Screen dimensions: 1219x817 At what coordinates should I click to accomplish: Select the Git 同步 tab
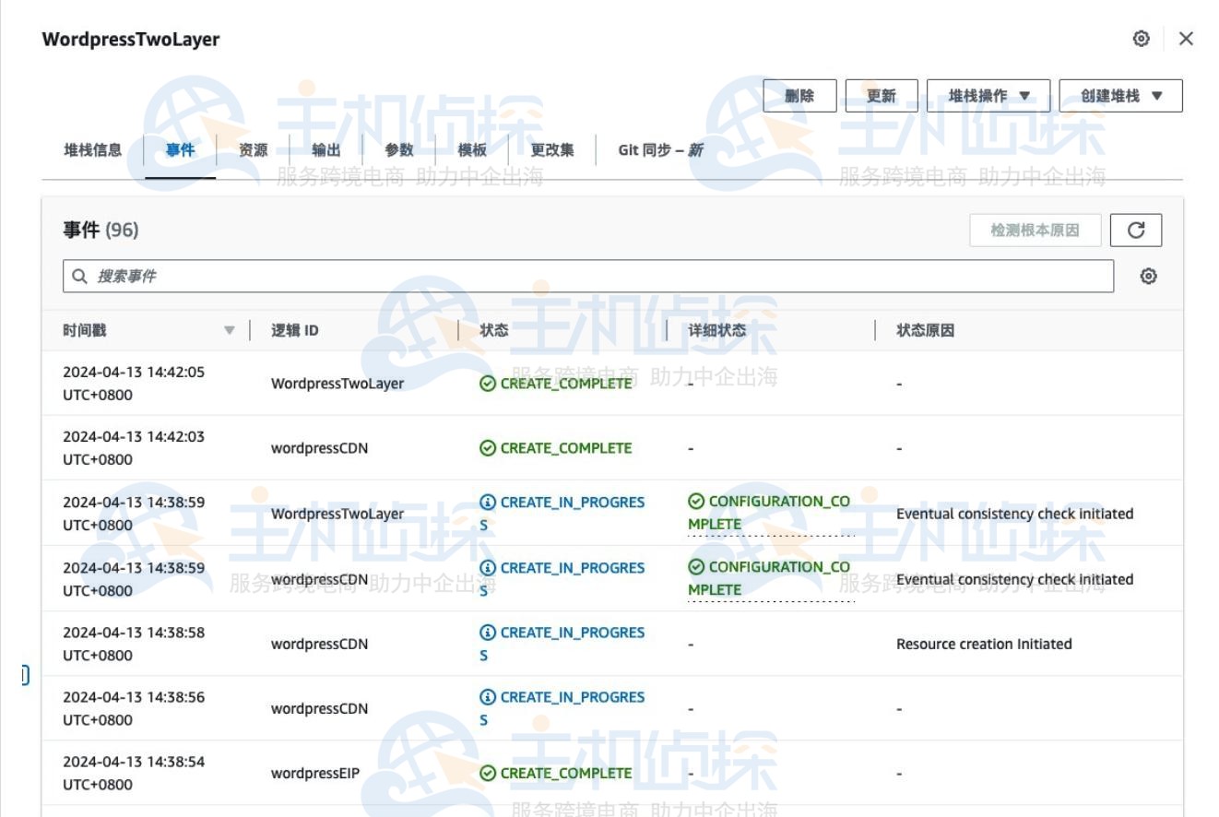click(660, 150)
